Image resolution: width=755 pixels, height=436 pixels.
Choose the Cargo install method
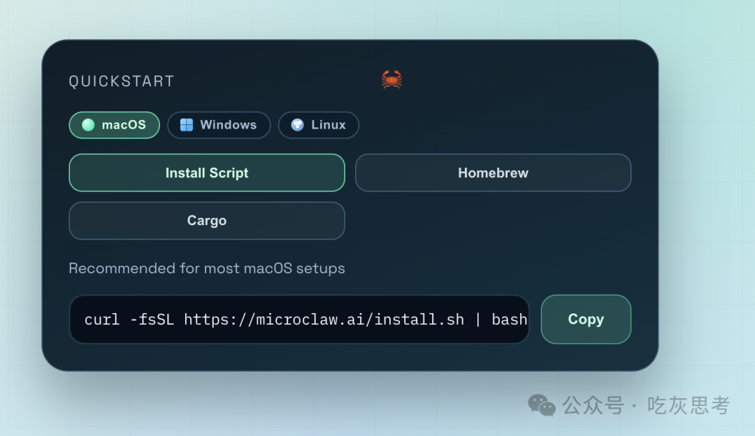pyautogui.click(x=207, y=221)
